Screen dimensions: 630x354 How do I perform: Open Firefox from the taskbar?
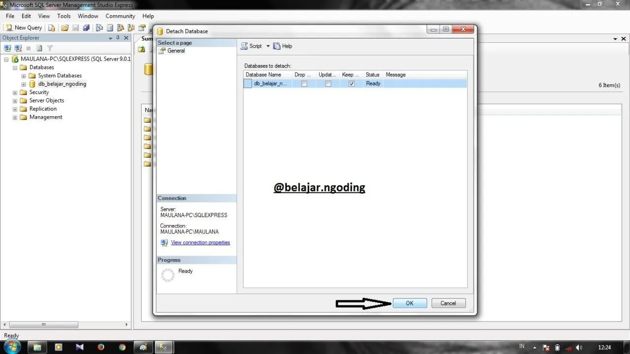point(101,347)
